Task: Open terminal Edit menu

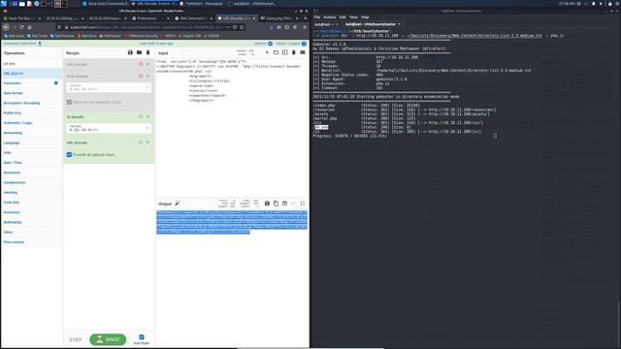Action: click(343, 17)
